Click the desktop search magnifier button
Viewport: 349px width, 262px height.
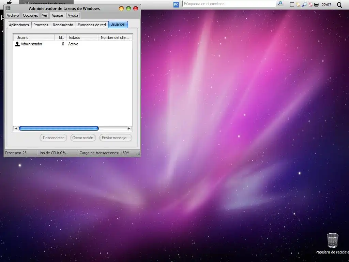click(x=280, y=3)
